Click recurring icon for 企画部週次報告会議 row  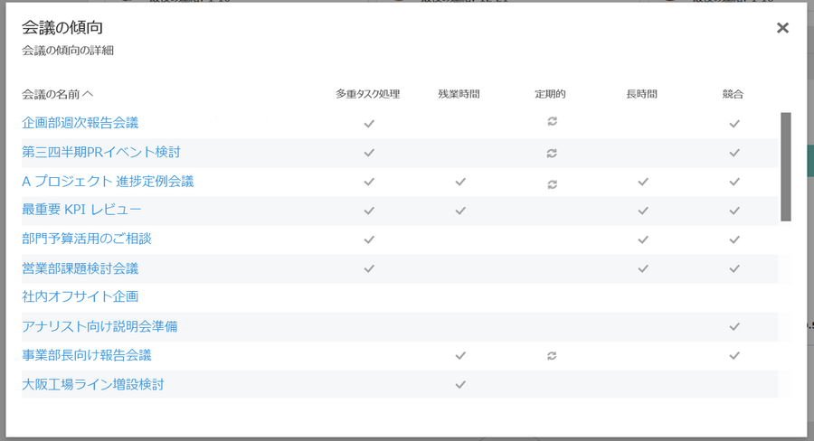pos(552,122)
